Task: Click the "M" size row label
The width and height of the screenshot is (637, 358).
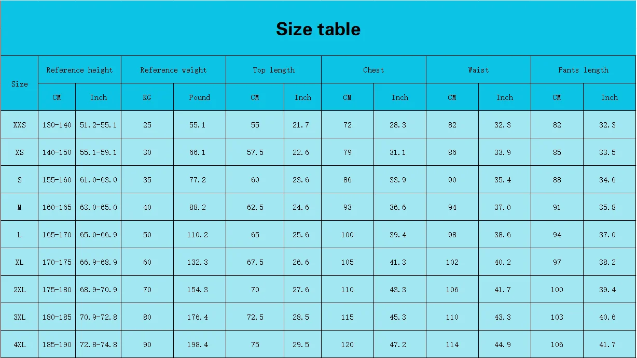Action: (20, 207)
